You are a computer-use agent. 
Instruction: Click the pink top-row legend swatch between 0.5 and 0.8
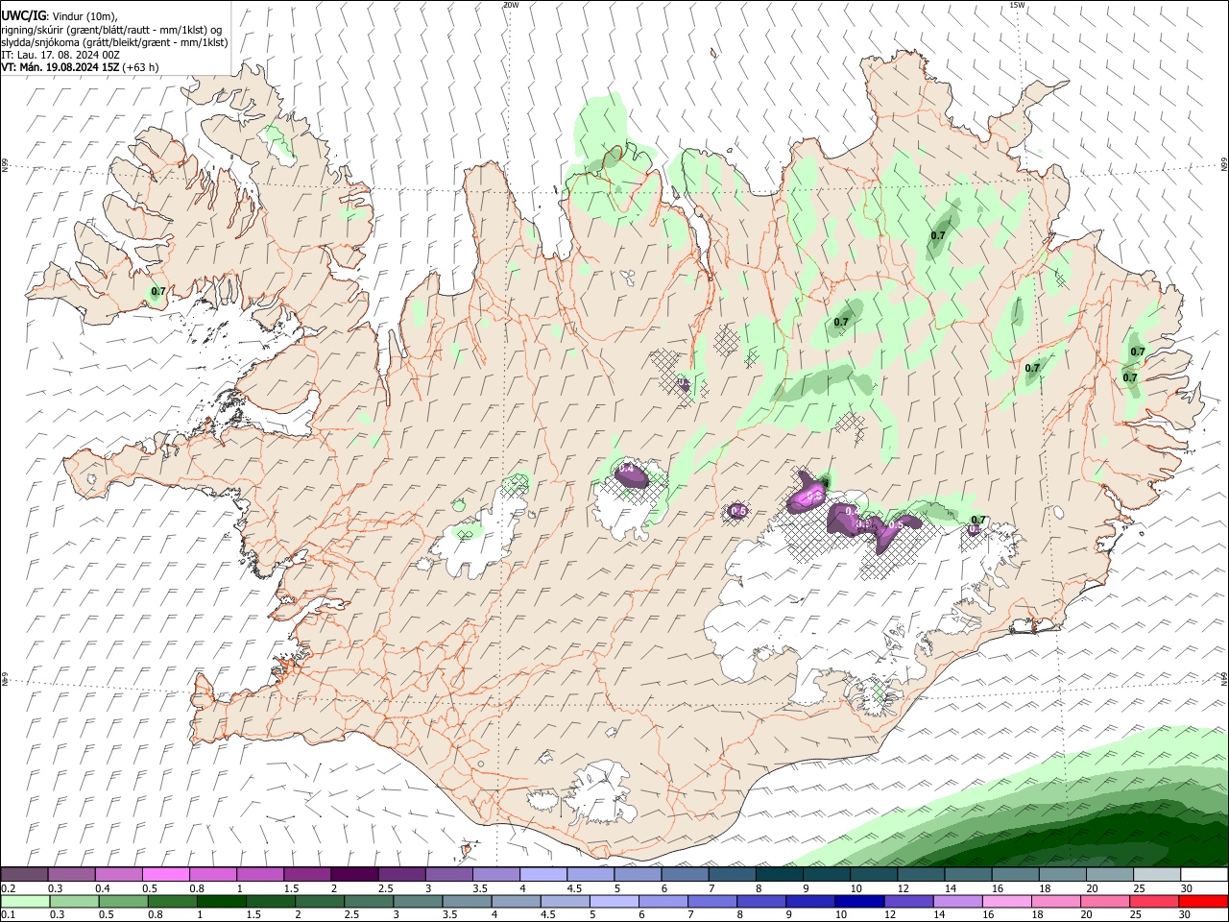click(x=165, y=874)
